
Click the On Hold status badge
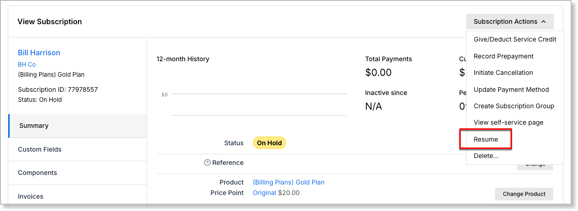pos(269,143)
